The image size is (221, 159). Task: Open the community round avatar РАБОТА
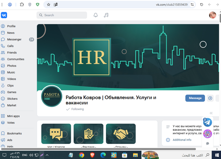52,96
